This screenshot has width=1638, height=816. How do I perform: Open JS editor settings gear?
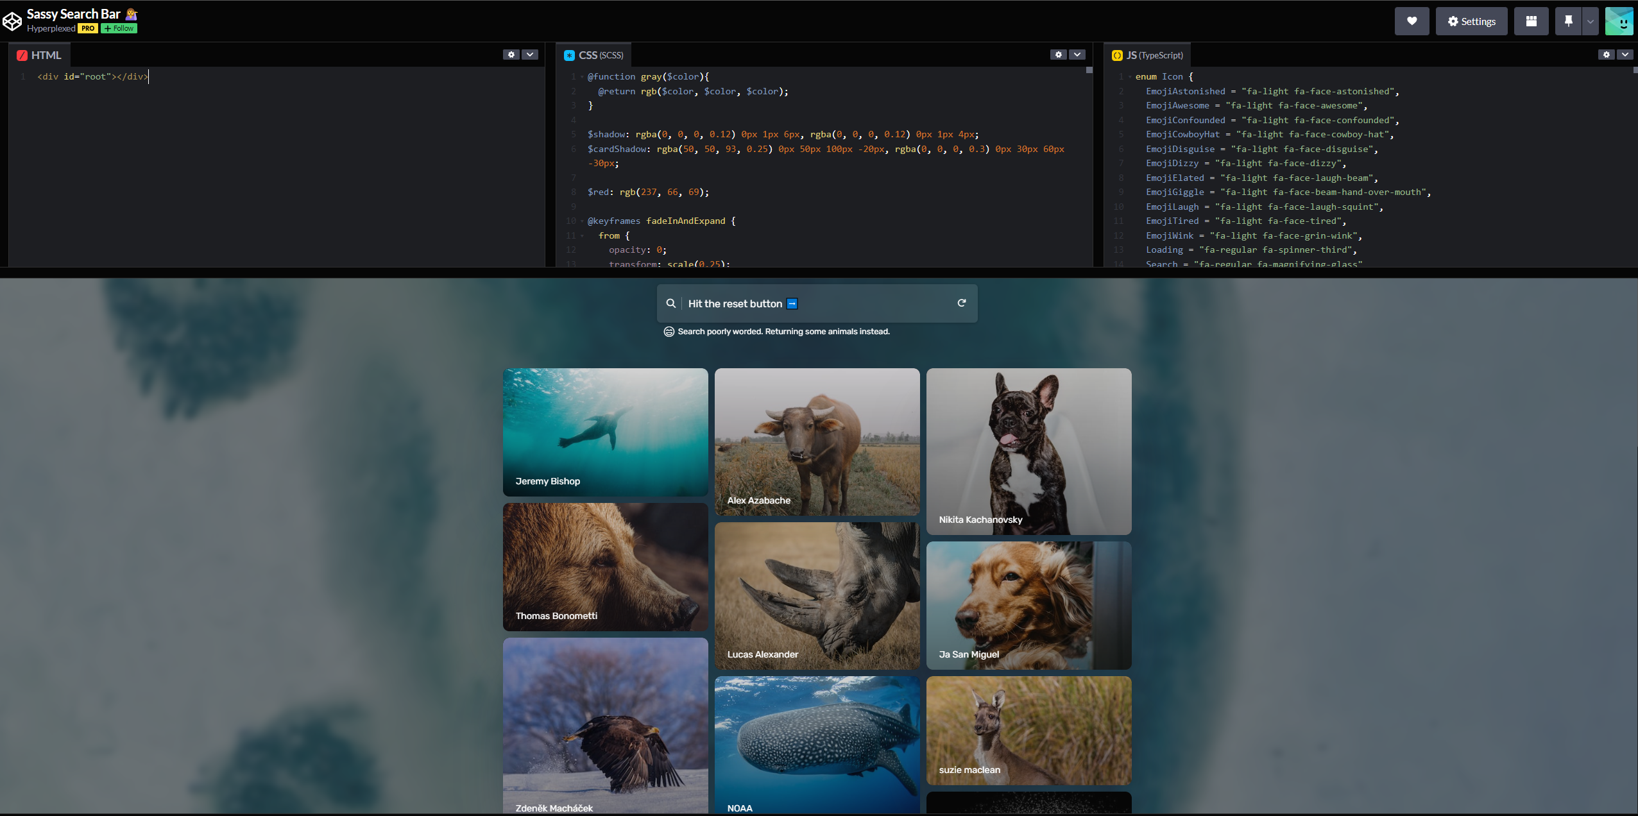(x=1606, y=55)
